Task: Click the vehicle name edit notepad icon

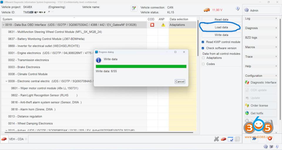Action: tap(134, 9)
